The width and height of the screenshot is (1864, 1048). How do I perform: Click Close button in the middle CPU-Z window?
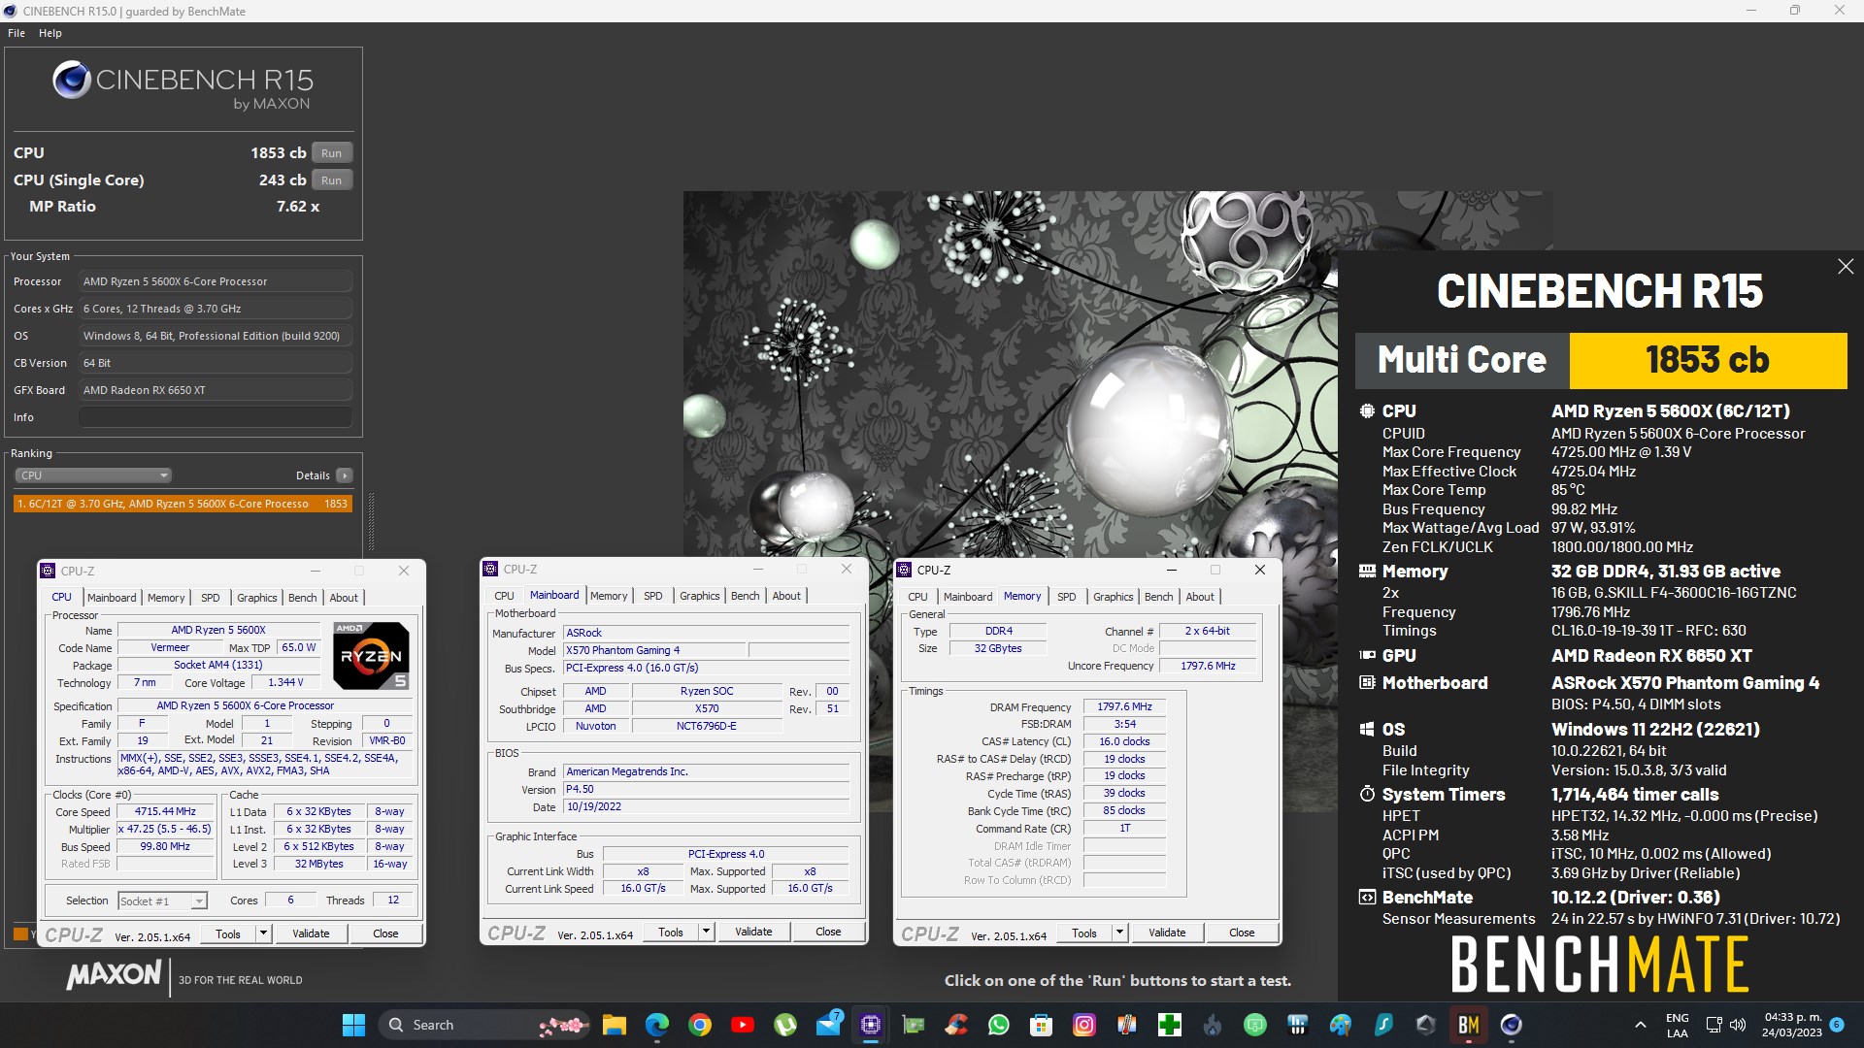click(828, 932)
